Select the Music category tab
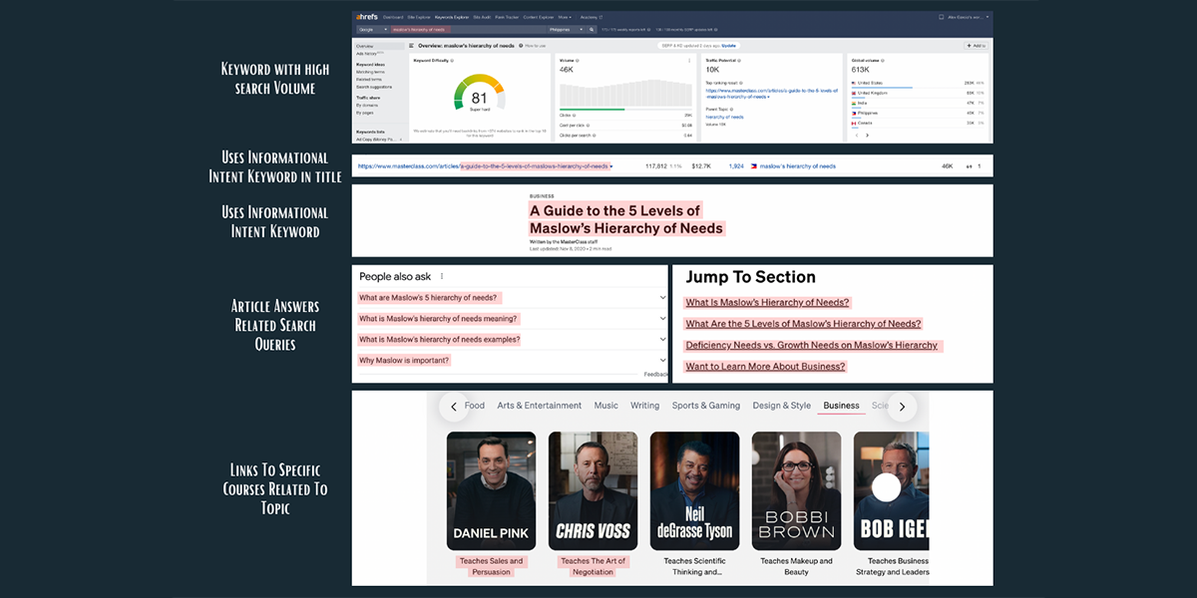The width and height of the screenshot is (1197, 598). point(605,406)
